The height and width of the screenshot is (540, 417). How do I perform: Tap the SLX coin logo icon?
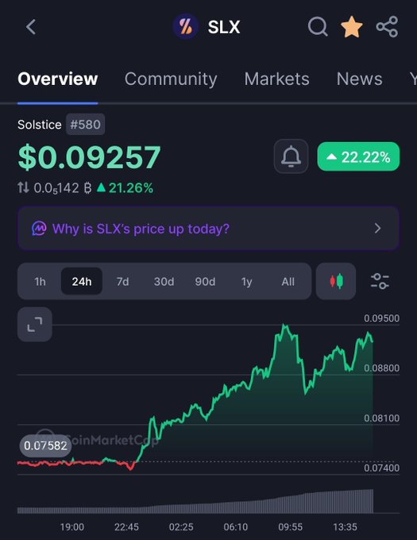186,26
